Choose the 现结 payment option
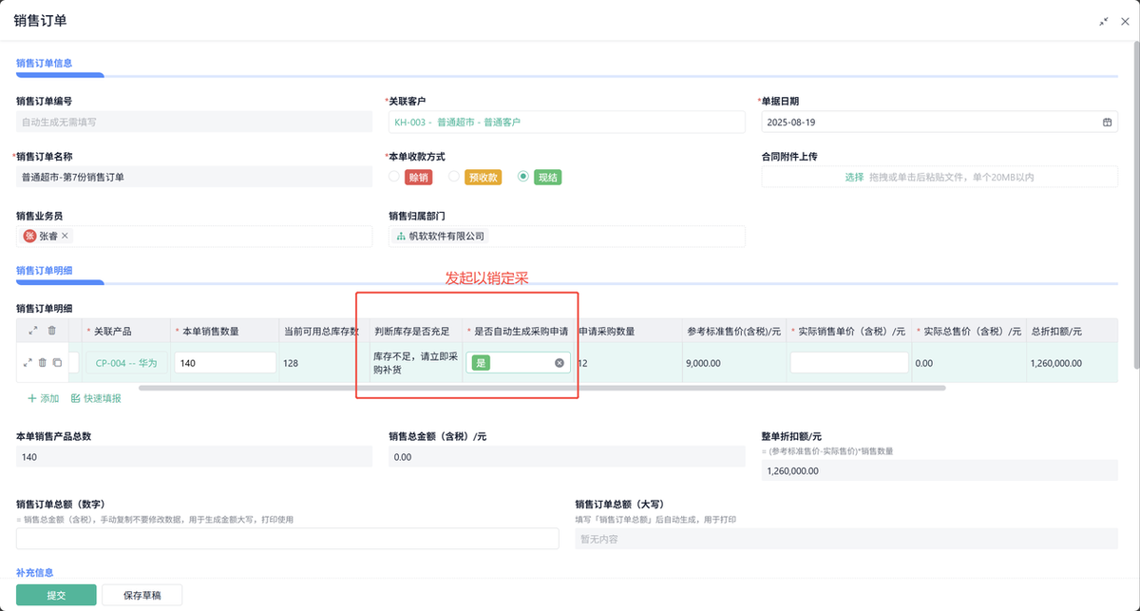 [x=523, y=177]
